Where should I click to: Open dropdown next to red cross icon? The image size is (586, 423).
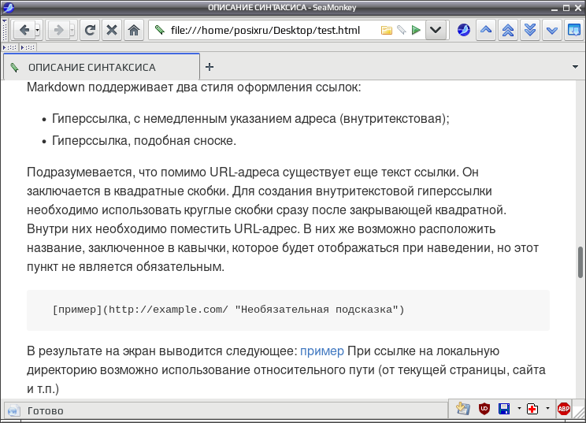click(x=547, y=408)
